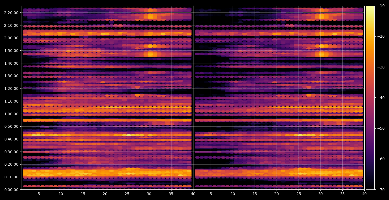
Task: Pick x-axis tick 40 of the right plot
Action: pos(365,194)
